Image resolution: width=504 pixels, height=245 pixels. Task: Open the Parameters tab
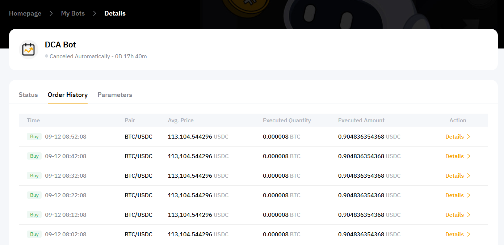(115, 95)
